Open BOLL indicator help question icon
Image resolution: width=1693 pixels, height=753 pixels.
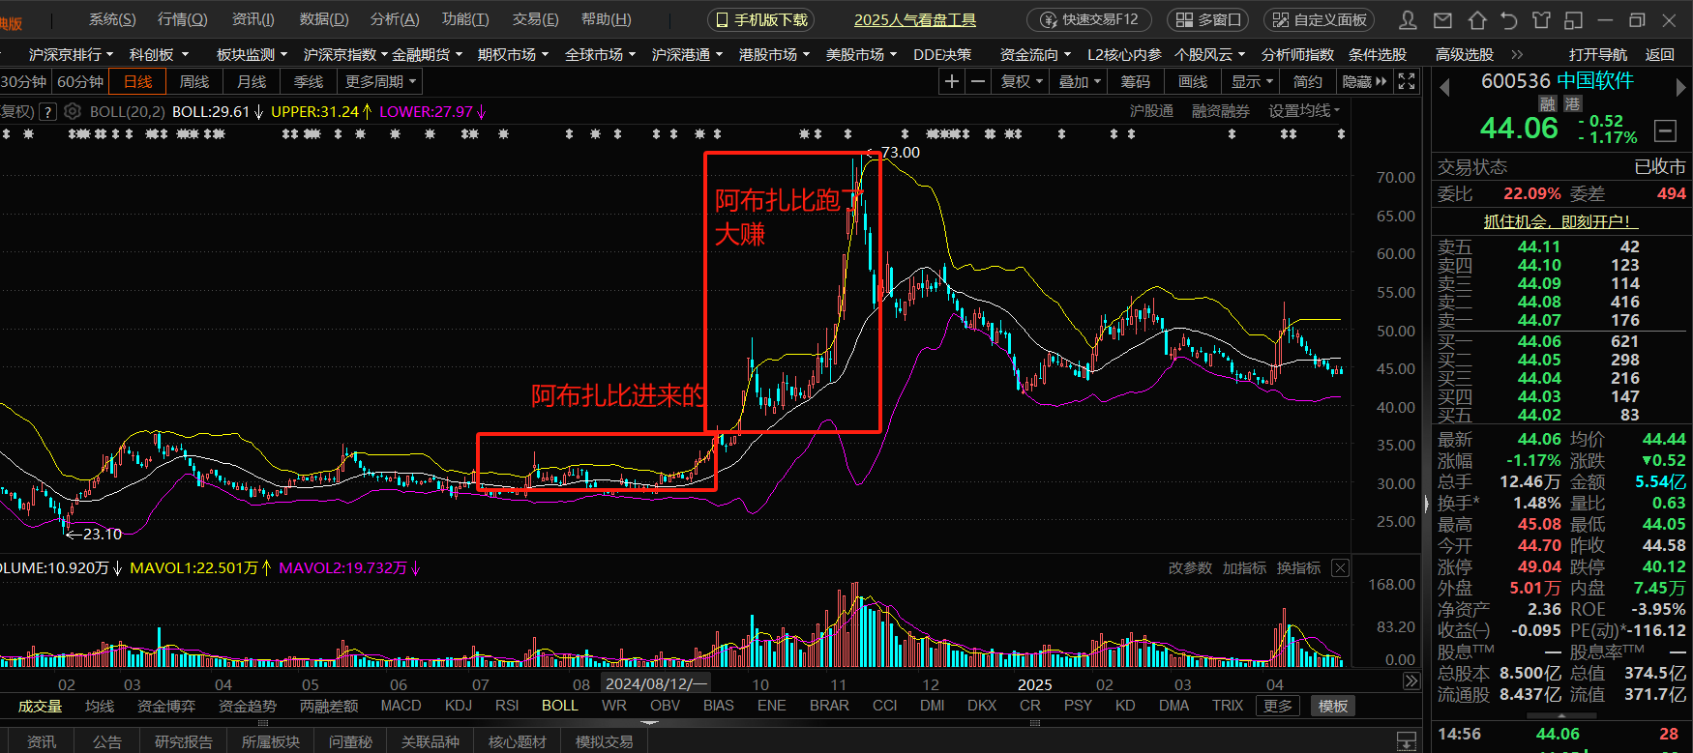(x=46, y=111)
